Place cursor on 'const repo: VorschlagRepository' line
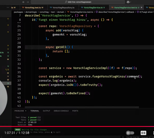This screenshot has width=154, height=138. coord(69,26)
